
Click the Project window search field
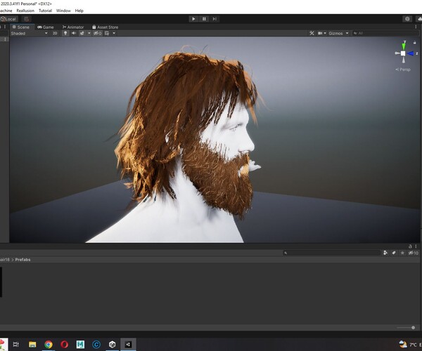coord(331,253)
